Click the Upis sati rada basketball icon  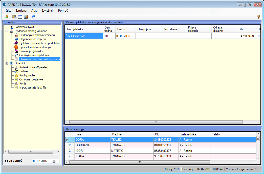tap(16, 47)
